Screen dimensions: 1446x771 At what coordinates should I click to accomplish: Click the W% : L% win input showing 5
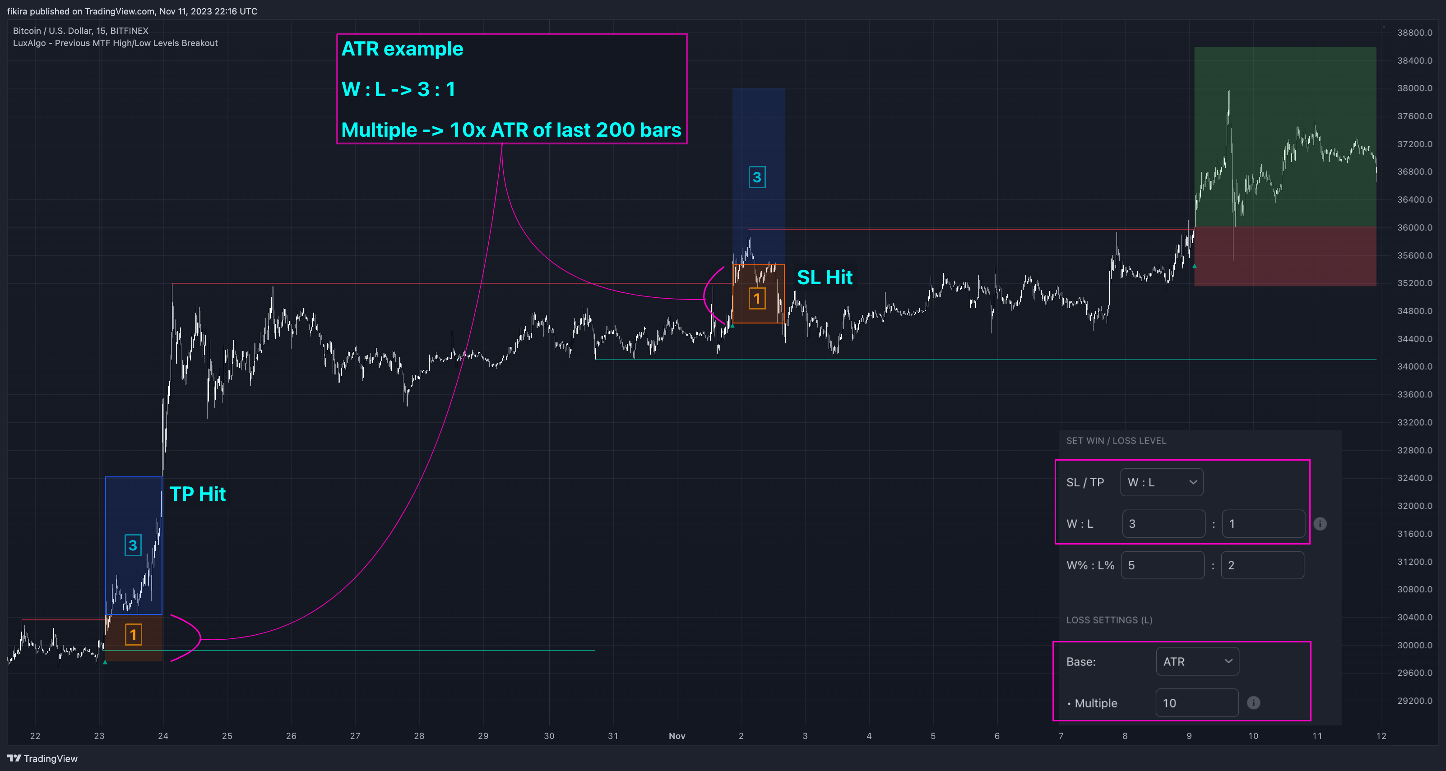1163,565
